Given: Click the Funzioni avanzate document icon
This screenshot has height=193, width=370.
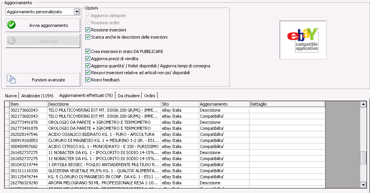Looking at the screenshot, I should tap(11, 79).
